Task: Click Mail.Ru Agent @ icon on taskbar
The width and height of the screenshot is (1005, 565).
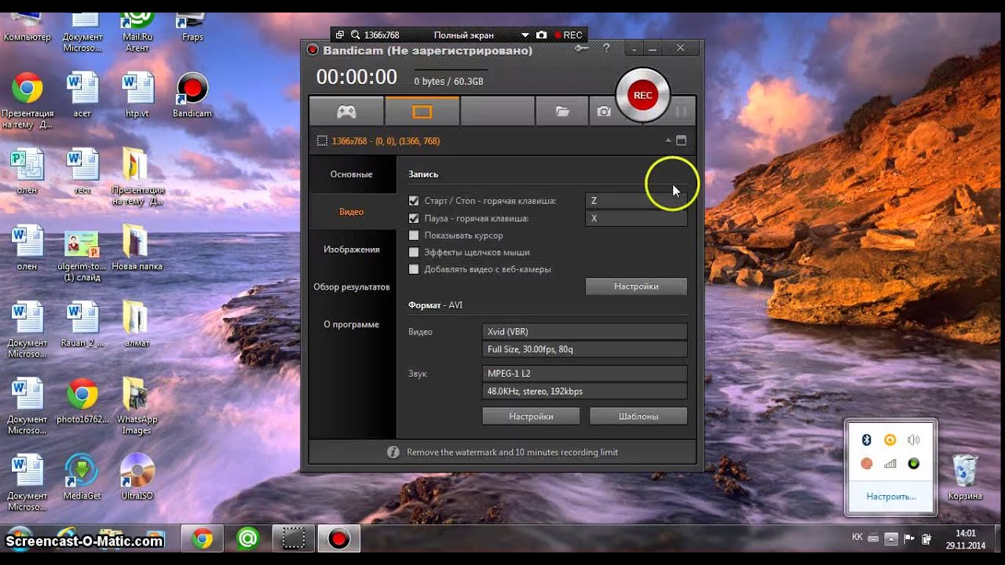Action: (248, 538)
